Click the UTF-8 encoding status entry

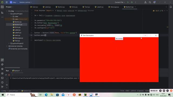click(x=133, y=91)
